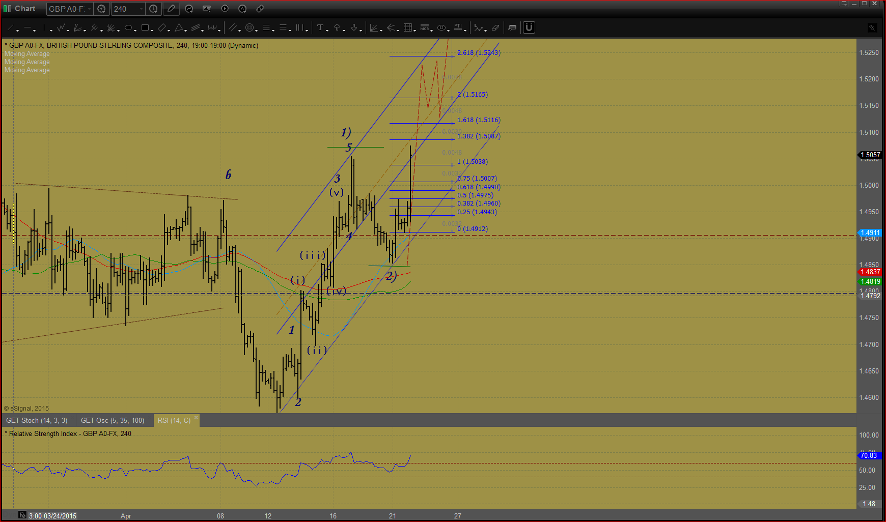Viewport: 886px width, 522px height.
Task: Select the up arrow marker tool
Action: click(x=337, y=27)
